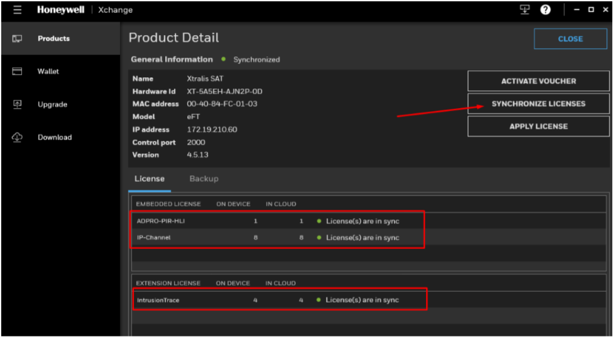Select the Xtralis SAT name value

pos(205,78)
